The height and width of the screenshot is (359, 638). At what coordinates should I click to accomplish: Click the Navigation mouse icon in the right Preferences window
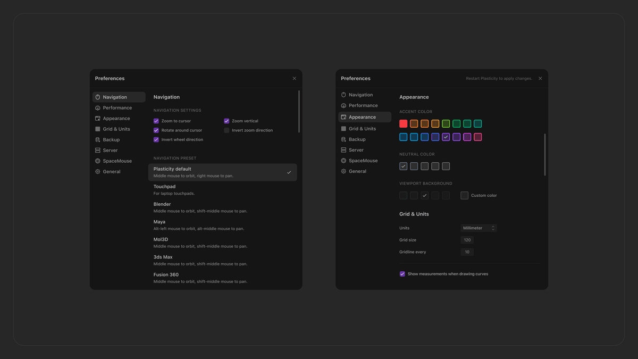pyautogui.click(x=343, y=95)
